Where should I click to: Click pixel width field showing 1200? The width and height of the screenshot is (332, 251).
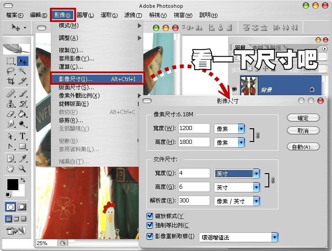194,128
